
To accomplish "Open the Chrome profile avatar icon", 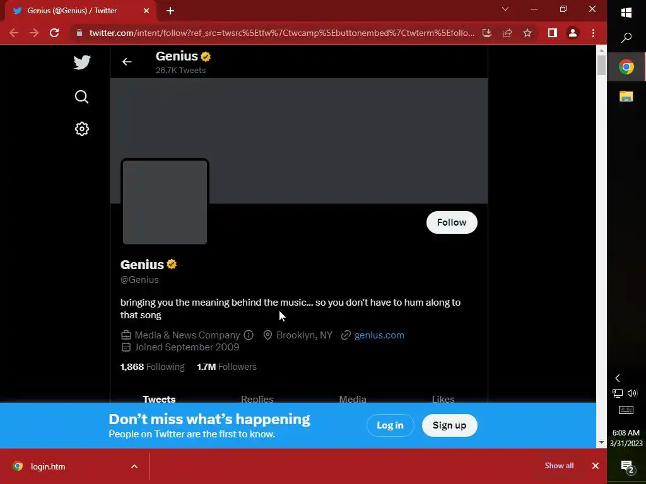I will tap(573, 33).
